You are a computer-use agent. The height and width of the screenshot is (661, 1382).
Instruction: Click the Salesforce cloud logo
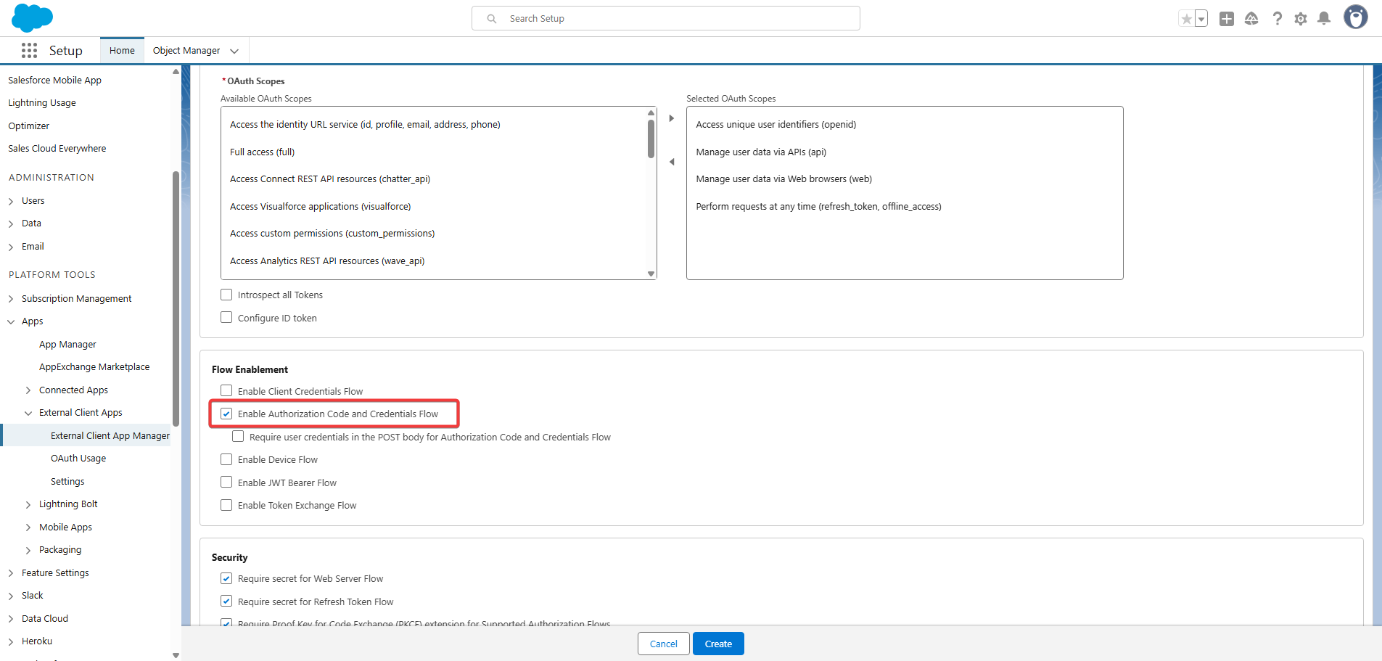point(32,17)
